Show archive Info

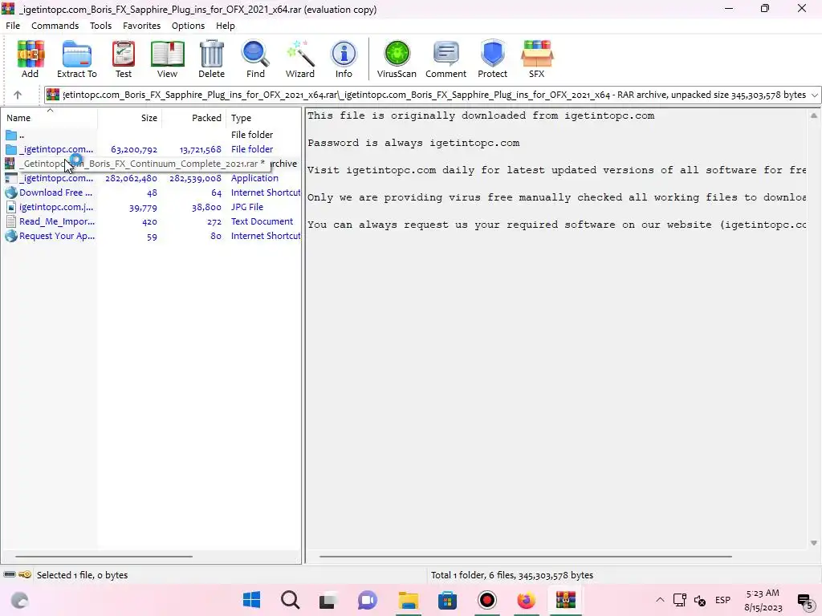pos(344,59)
